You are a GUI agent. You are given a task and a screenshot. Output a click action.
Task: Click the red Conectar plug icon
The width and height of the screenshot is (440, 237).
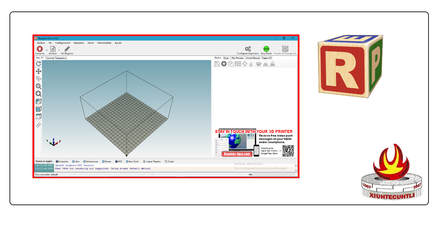click(x=40, y=49)
